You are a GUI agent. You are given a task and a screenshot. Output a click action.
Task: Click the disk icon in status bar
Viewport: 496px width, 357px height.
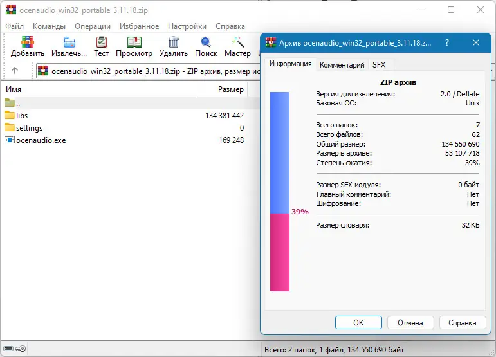(x=8, y=349)
